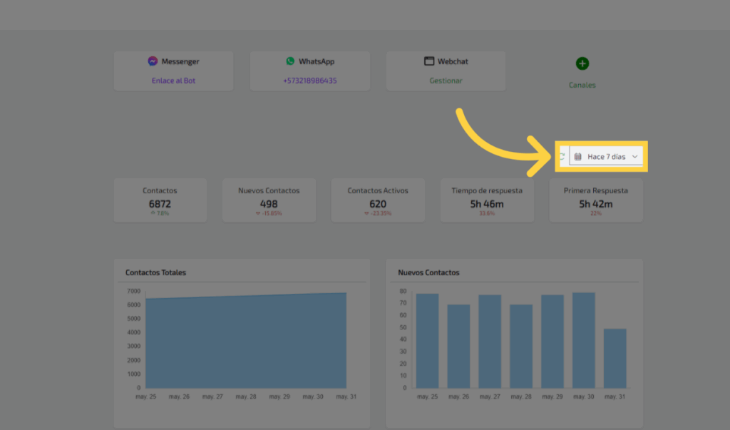Click the Messenger logo icon
Image resolution: width=730 pixels, height=430 pixels.
point(153,61)
